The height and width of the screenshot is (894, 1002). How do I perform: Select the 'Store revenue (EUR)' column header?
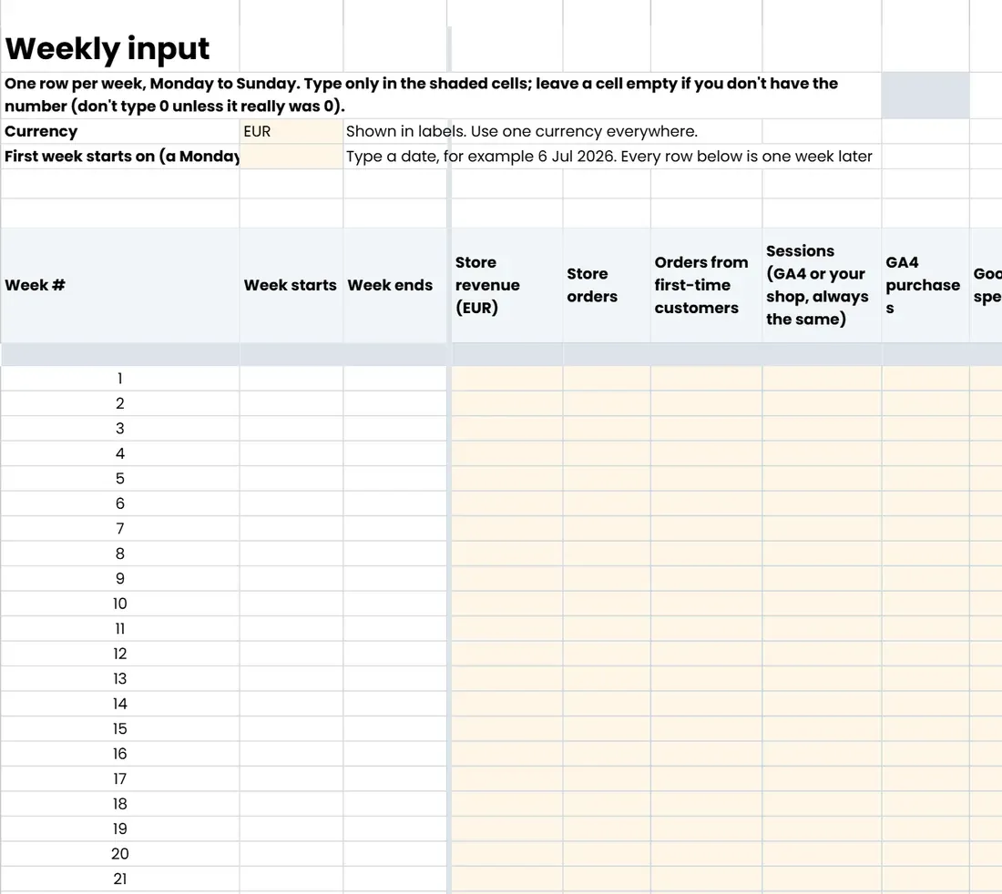tap(507, 285)
